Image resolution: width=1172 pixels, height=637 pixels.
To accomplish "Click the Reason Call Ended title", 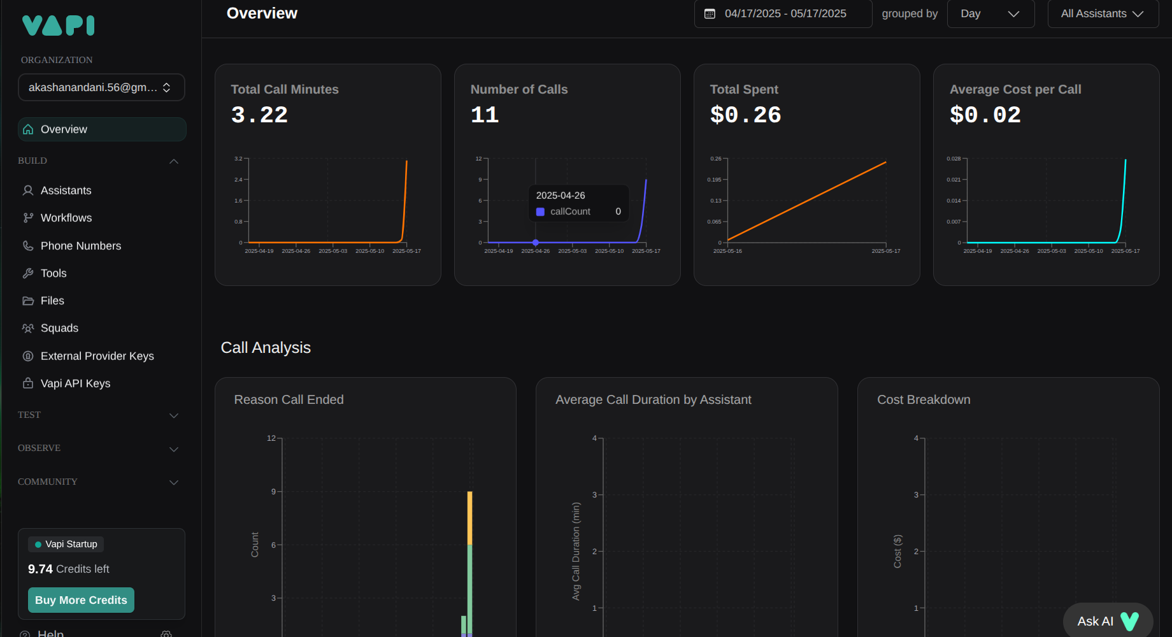I will 289,400.
